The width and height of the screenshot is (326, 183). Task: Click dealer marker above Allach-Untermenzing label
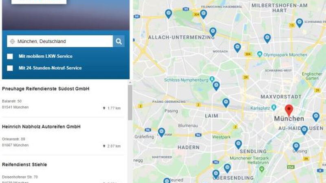[x=213, y=32]
